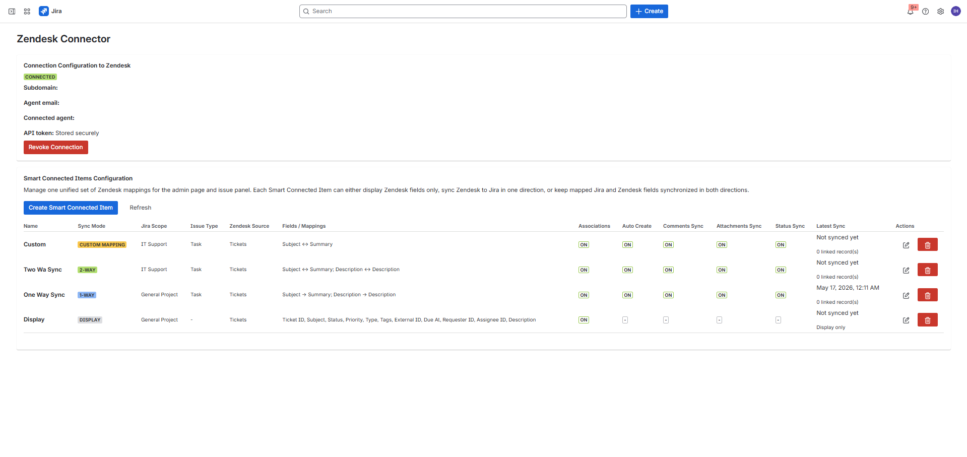
Task: Click Tickets in the Custom row
Action: pos(238,244)
